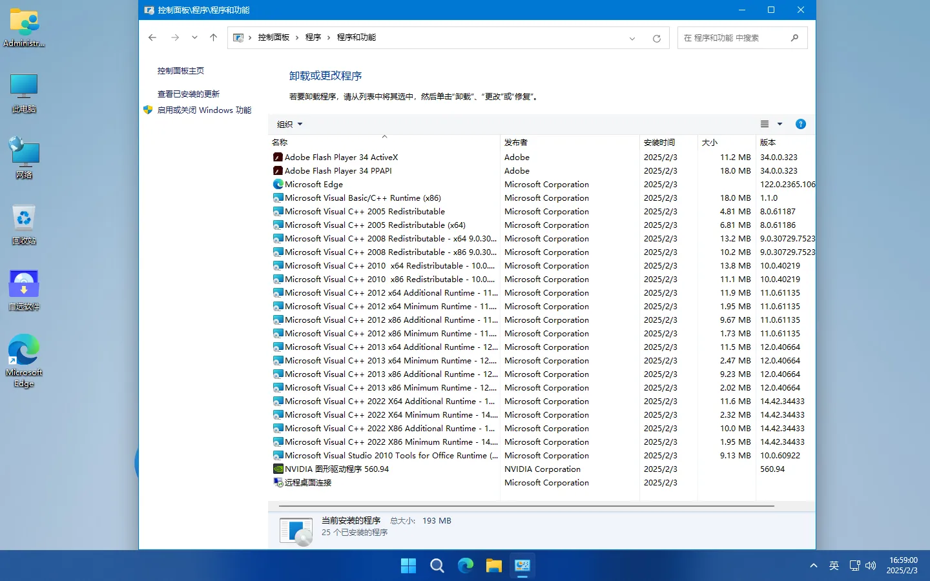This screenshot has width=930, height=581.
Task: Click the Adobe Flash Player 34 ActiveX icon
Action: pyautogui.click(x=278, y=157)
